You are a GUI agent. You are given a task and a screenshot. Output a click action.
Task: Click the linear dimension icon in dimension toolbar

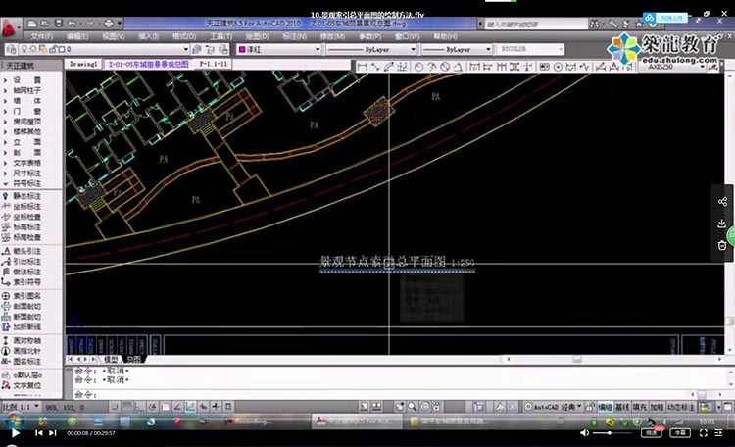362,67
